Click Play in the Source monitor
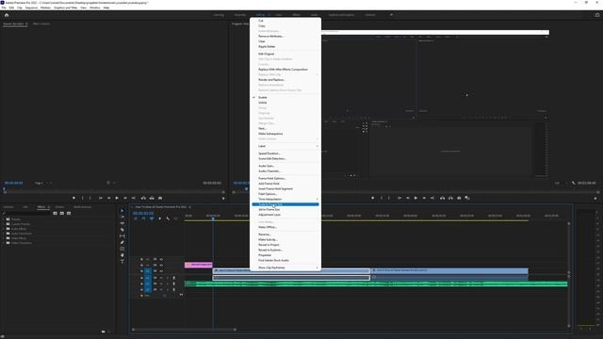This screenshot has width=603, height=339. [x=117, y=198]
